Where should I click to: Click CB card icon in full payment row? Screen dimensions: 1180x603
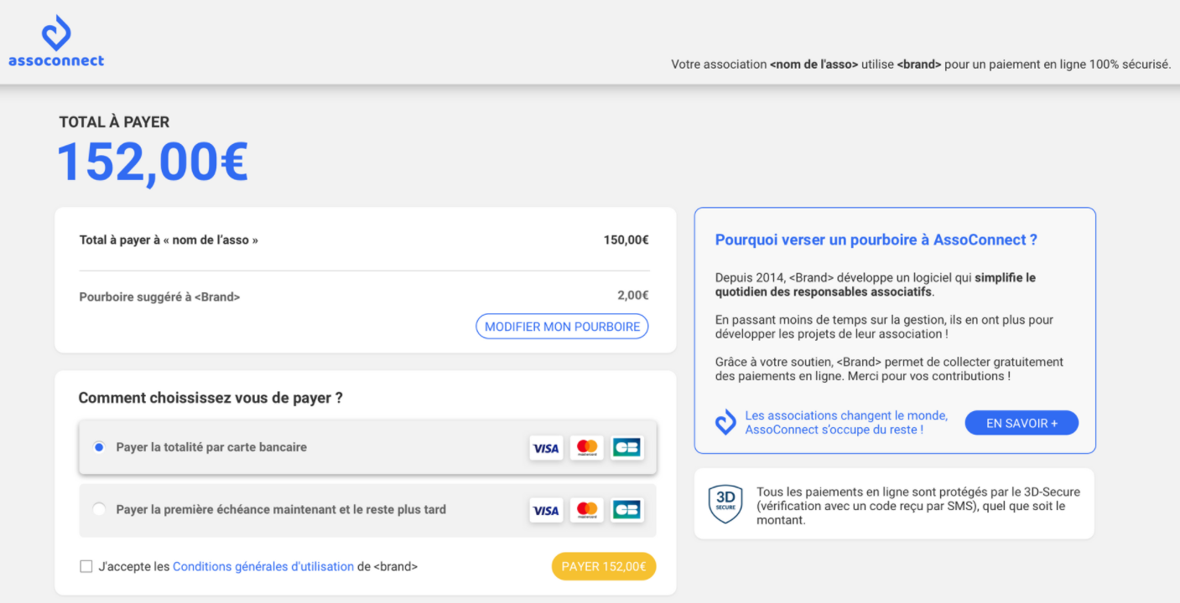626,448
